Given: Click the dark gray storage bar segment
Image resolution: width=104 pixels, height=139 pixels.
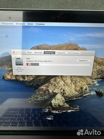Looking at the screenshot, I should point(35,64).
